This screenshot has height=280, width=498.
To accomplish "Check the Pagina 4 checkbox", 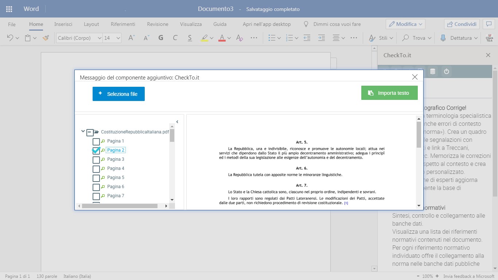I will coord(96,169).
